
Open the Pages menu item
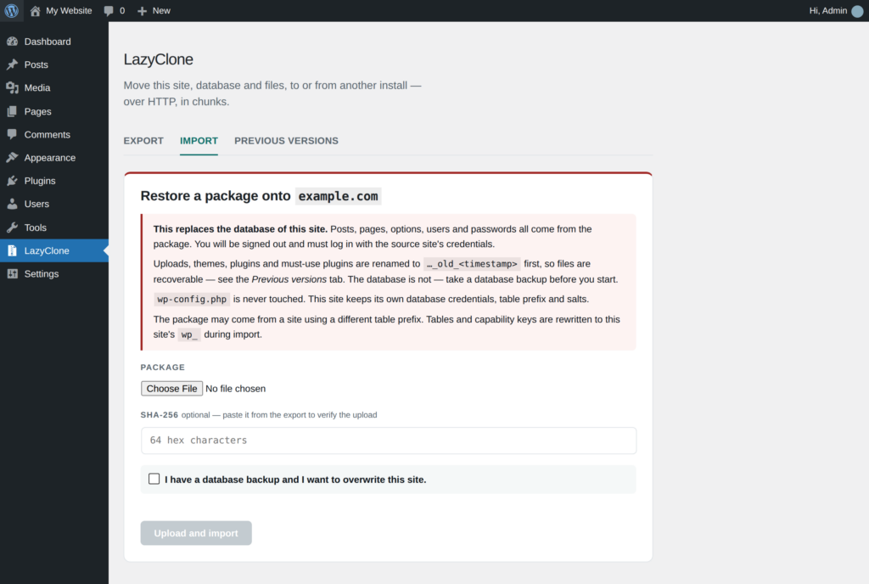pyautogui.click(x=54, y=111)
